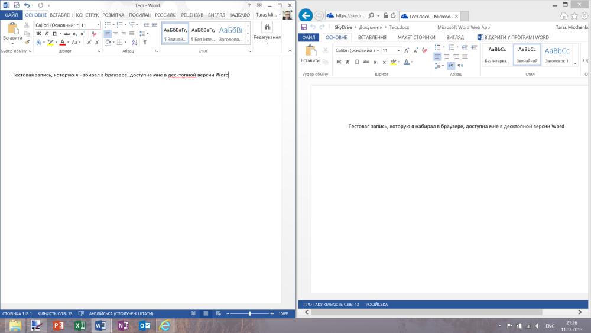Click the Save icon in Word Web App
This screenshot has width=591, height=333.
(x=304, y=27)
